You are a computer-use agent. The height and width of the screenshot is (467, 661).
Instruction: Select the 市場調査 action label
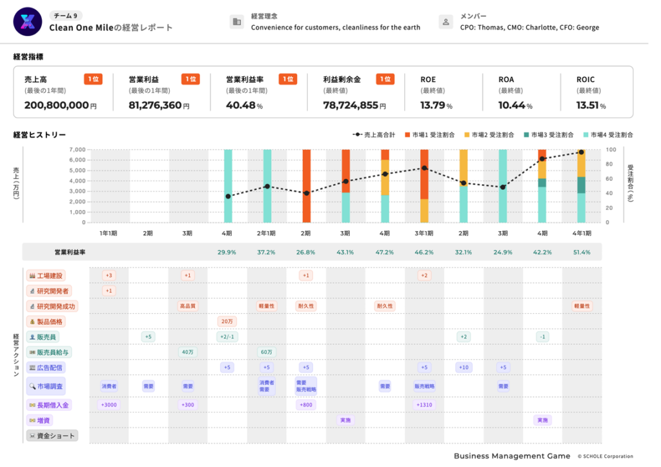(46, 386)
